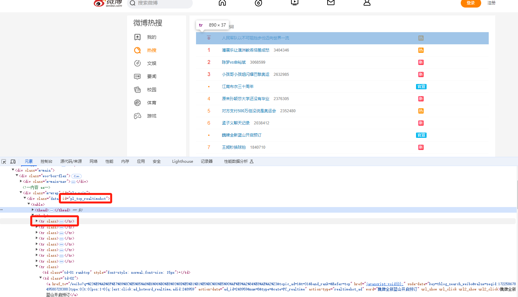Activate DevTools inspect element picker icon

click(x=4, y=161)
